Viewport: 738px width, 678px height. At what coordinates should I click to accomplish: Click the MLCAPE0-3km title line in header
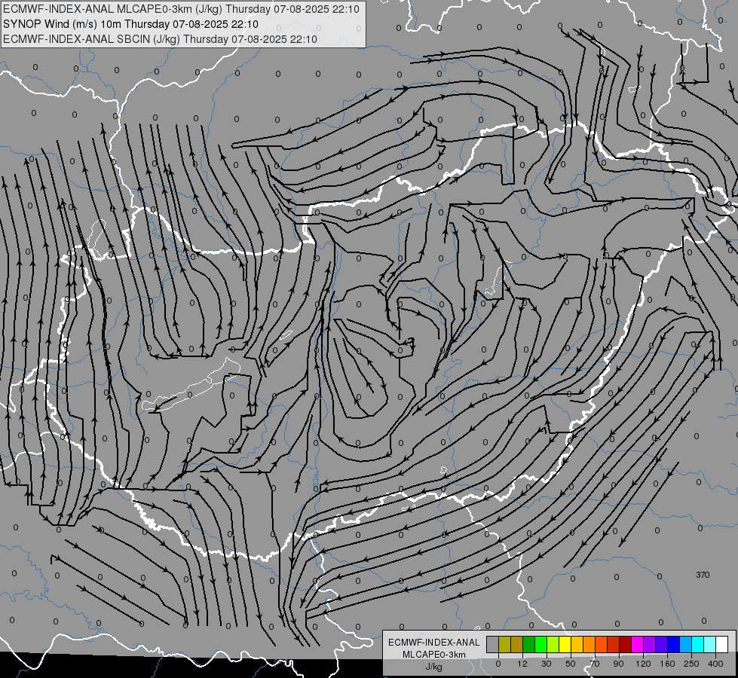click(x=181, y=9)
